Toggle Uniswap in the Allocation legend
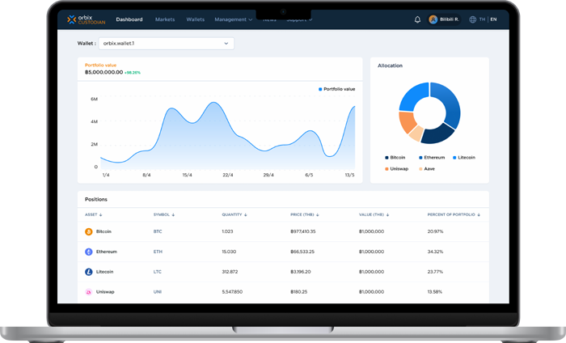Screen dimensions: 566x343 tap(396, 168)
